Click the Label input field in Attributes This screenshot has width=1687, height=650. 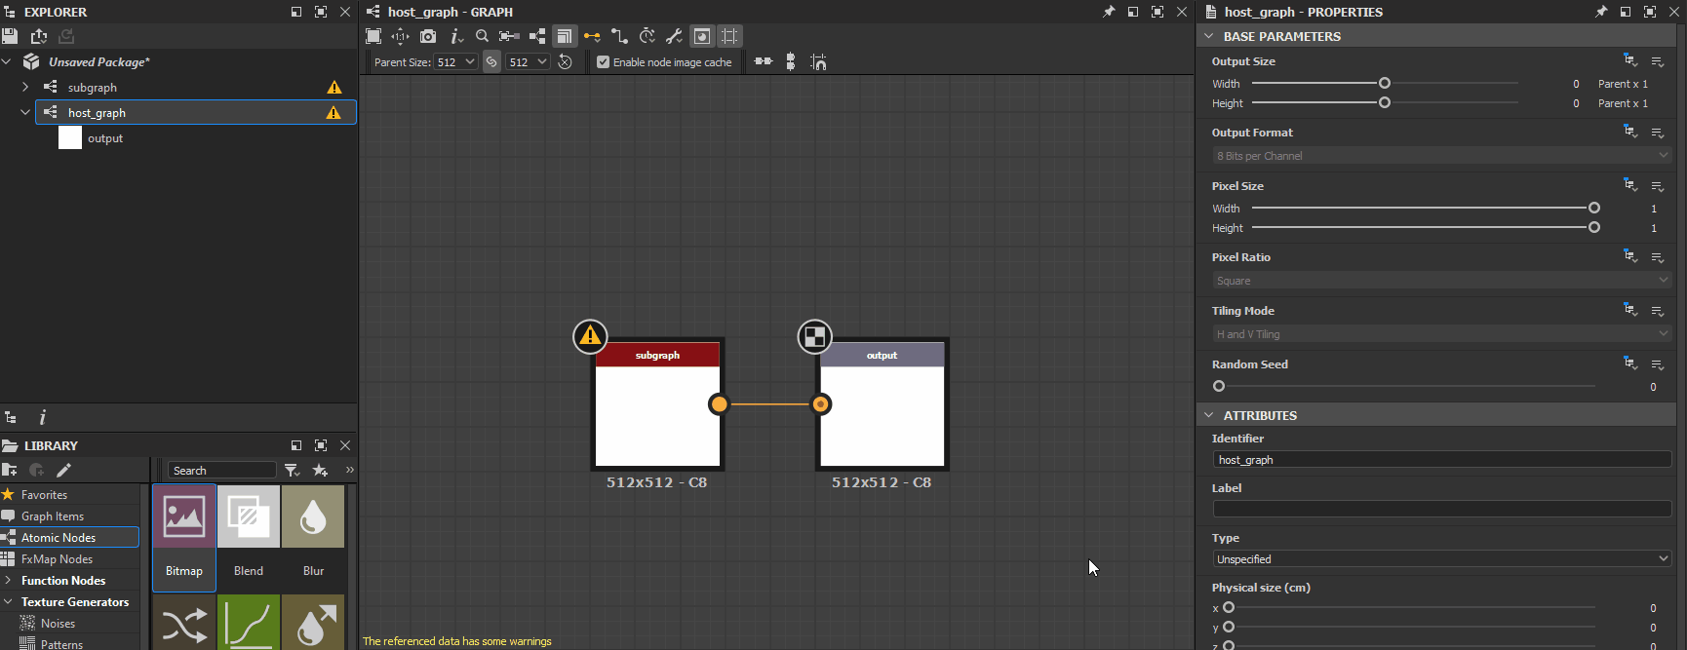(x=1441, y=509)
